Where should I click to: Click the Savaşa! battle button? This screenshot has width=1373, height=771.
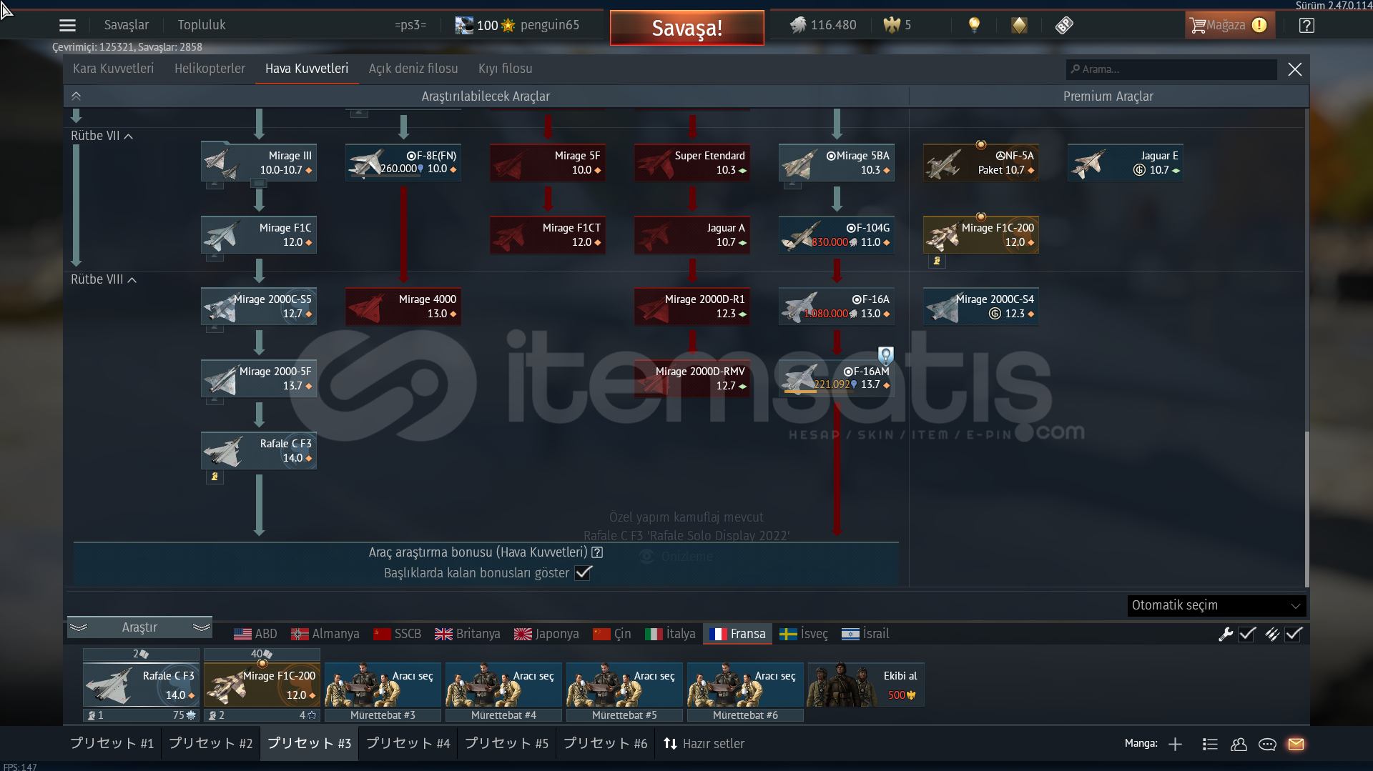click(687, 28)
